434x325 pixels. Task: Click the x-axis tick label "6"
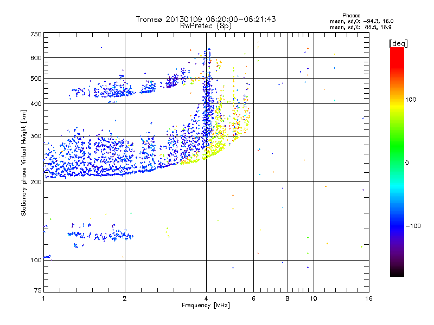point(253,298)
